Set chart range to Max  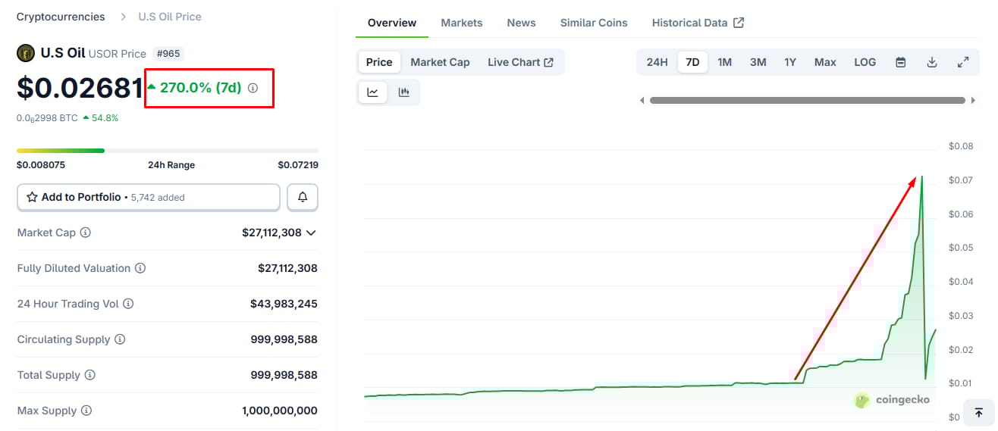[825, 62]
